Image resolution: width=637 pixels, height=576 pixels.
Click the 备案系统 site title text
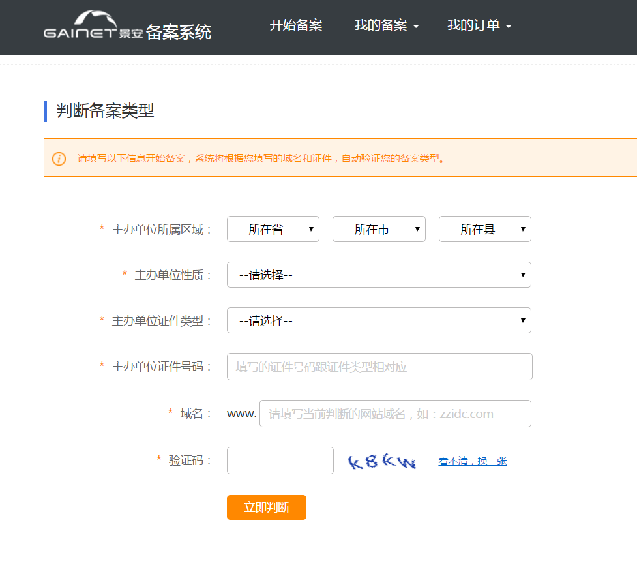[x=179, y=32]
